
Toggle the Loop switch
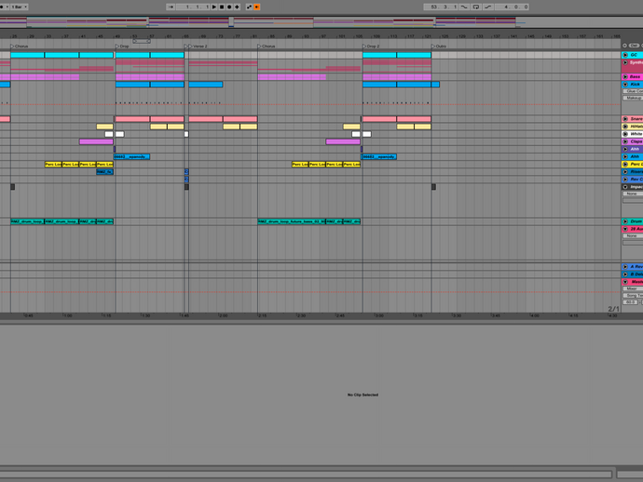click(x=475, y=7)
